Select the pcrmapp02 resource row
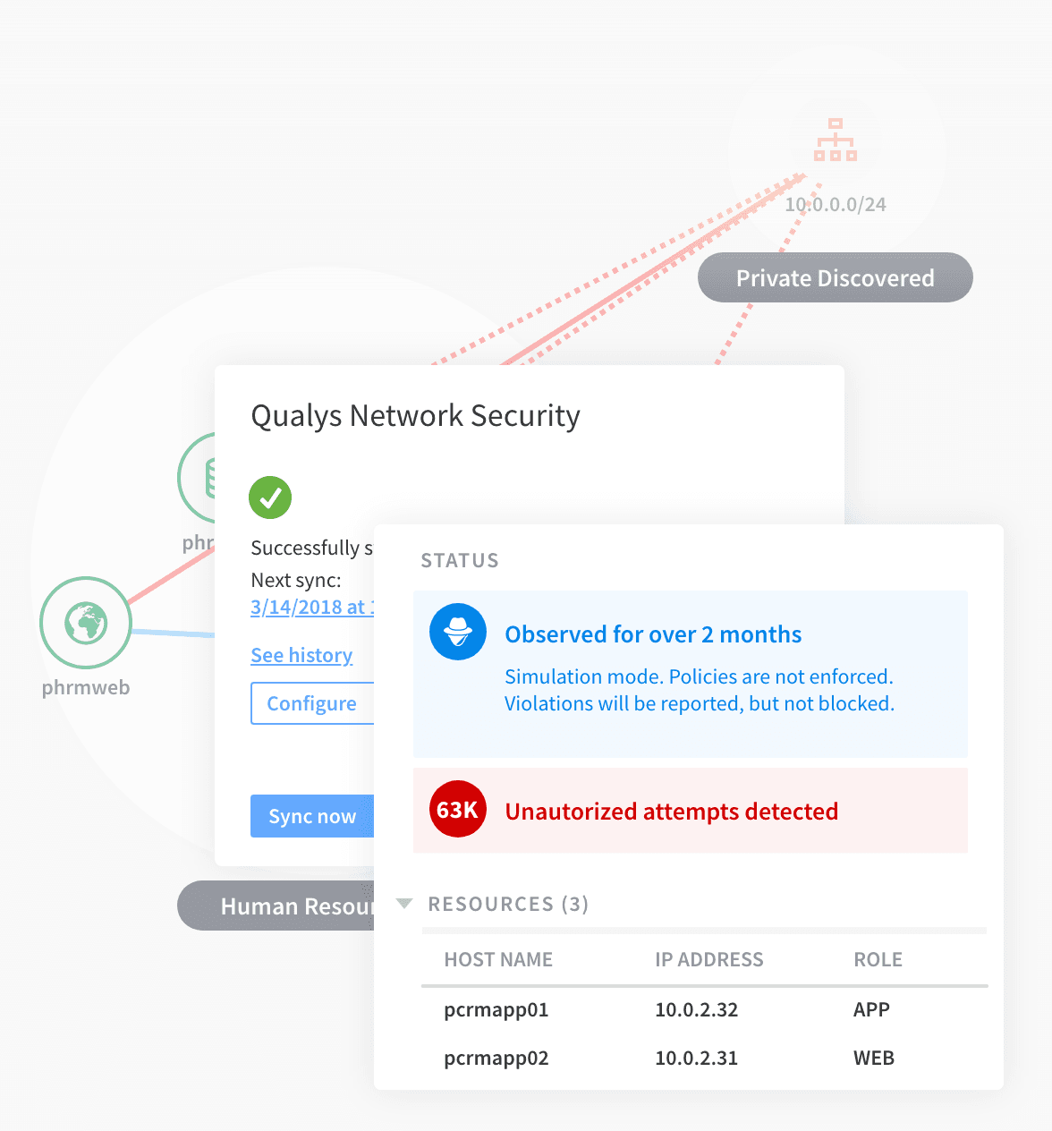 [x=705, y=1059]
